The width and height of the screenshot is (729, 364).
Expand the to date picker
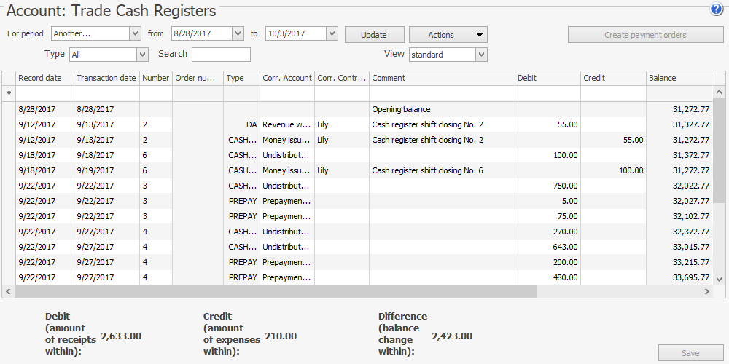pos(332,34)
